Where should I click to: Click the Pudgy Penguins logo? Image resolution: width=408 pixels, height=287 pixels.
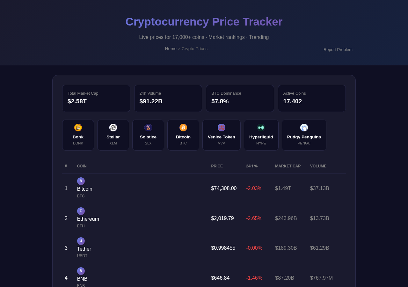(304, 128)
